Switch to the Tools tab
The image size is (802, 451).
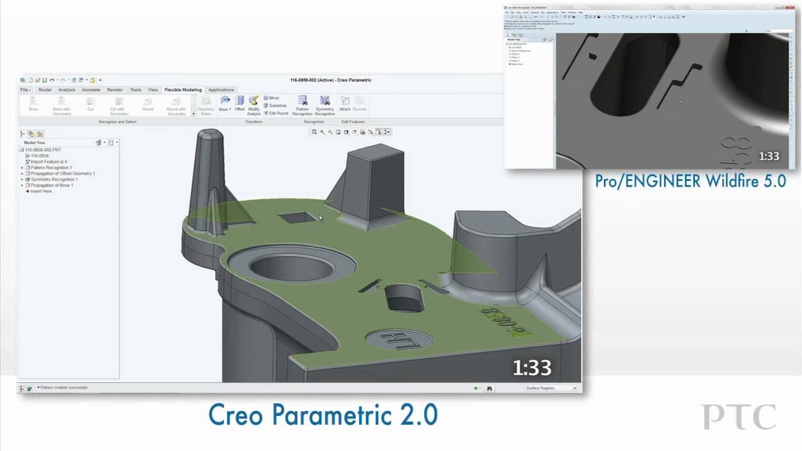click(135, 90)
